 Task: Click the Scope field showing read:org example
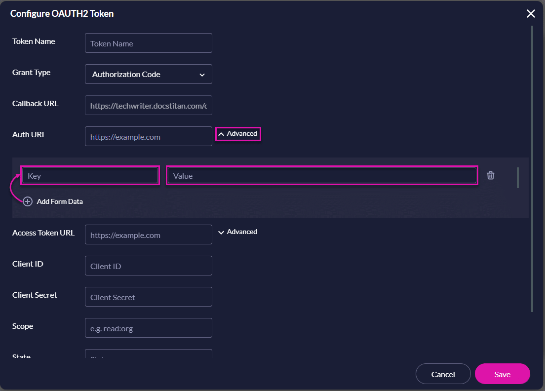point(148,328)
